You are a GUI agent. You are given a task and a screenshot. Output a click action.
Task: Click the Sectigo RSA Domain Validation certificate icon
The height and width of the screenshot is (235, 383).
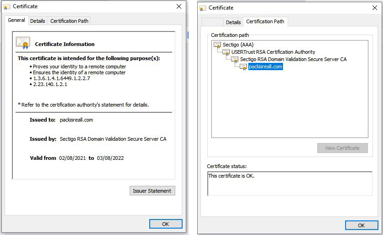click(x=235, y=60)
